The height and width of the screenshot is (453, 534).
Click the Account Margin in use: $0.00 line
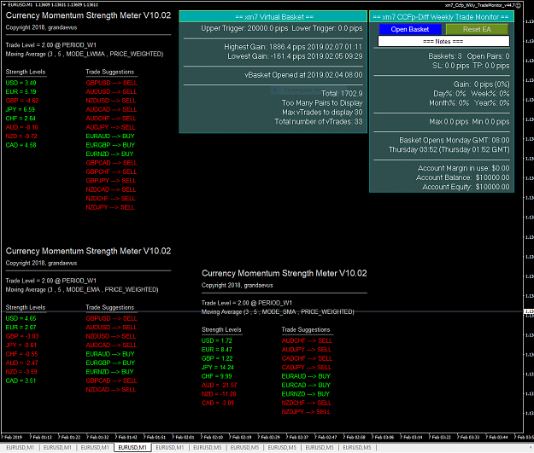coord(464,168)
